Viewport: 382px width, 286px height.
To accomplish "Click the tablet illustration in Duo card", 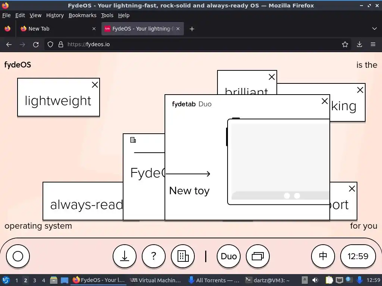I will 278,162.
